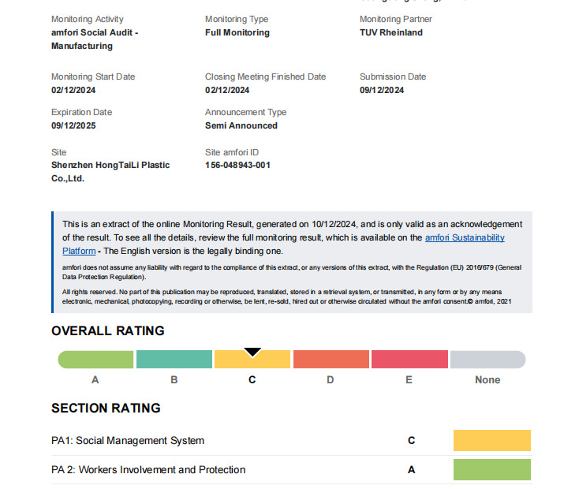Click the OVERALL RATING heading
579x489 pixels.
point(108,330)
